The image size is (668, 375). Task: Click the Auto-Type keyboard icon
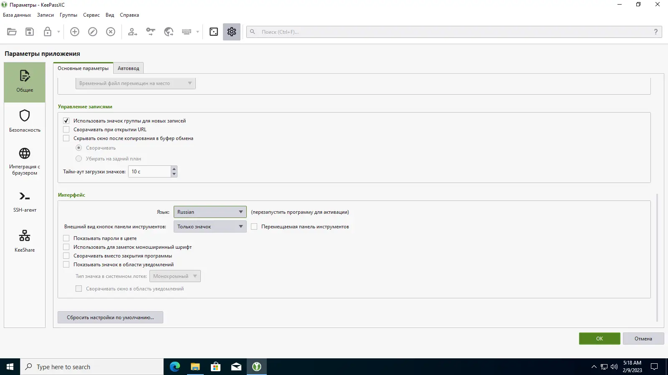tap(187, 32)
